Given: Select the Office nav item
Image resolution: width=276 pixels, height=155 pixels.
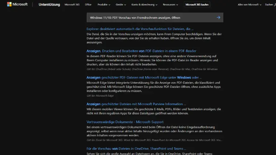Looking at the screenshot, I should click(x=88, y=5).
